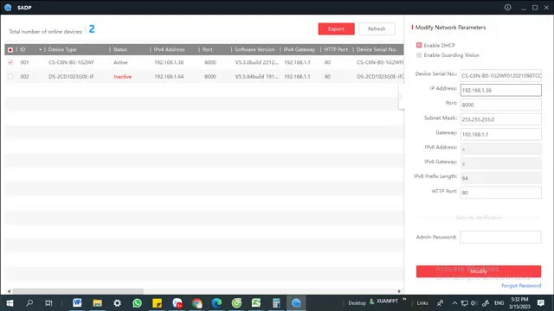Click the HTTP Port input field

500,193
